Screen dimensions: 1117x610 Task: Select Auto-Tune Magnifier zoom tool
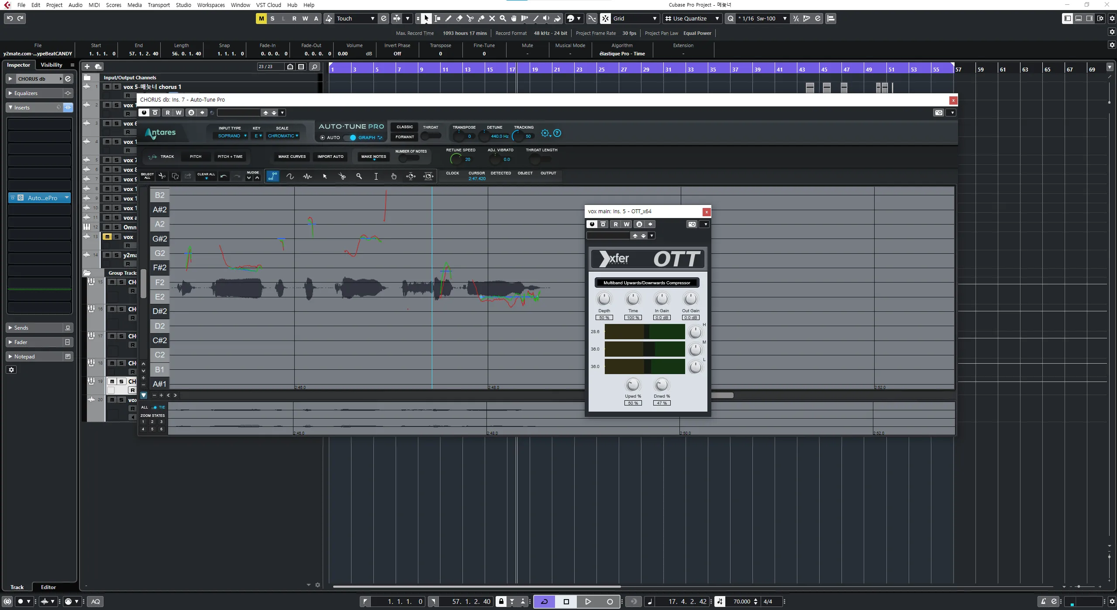pos(359,176)
